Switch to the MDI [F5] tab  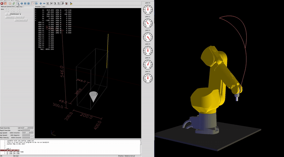(x=20, y=7)
